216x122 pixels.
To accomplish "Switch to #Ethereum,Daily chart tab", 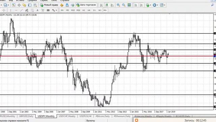I will (122, 116).
